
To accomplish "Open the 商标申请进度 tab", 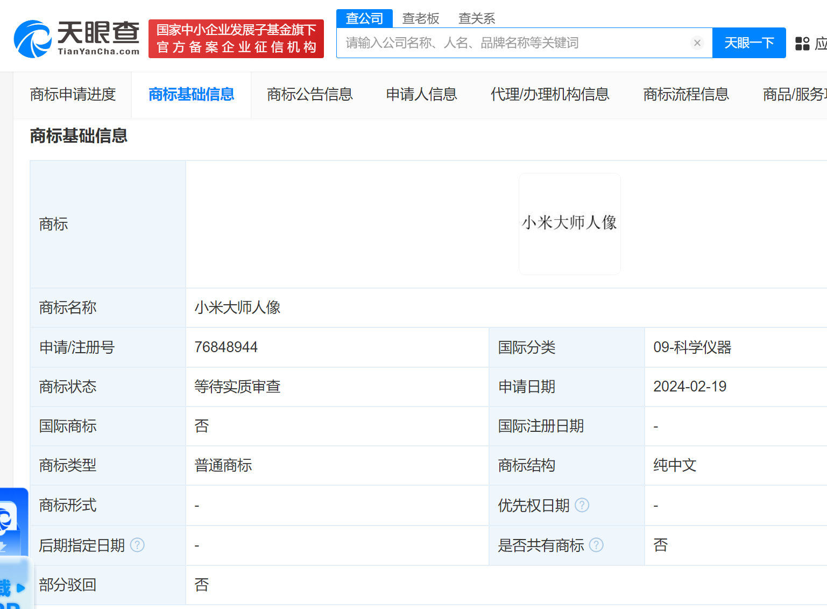I will (73, 95).
